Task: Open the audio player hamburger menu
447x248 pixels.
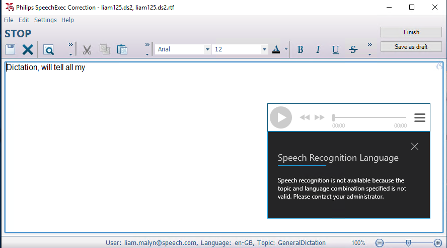Action: pos(420,117)
